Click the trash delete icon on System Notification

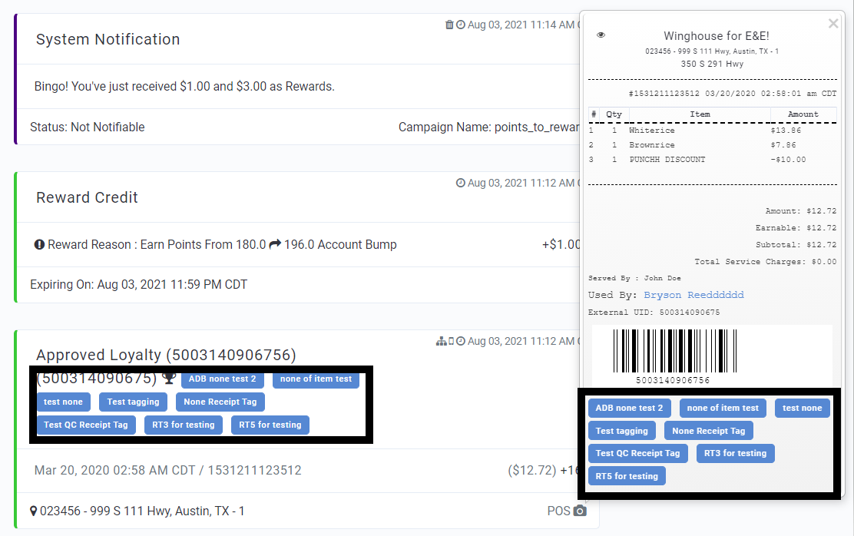(449, 24)
